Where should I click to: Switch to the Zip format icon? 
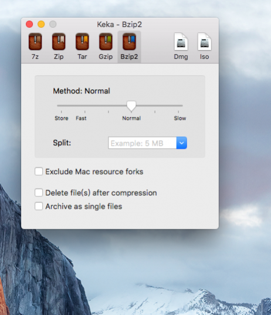59,42
